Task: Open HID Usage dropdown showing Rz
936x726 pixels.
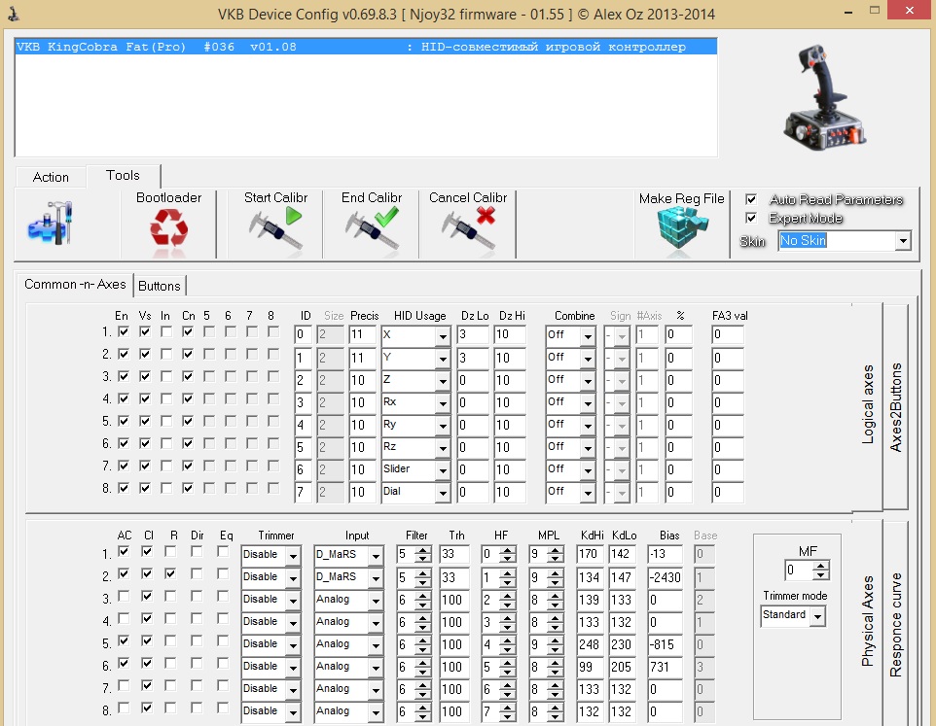Action: [443, 448]
